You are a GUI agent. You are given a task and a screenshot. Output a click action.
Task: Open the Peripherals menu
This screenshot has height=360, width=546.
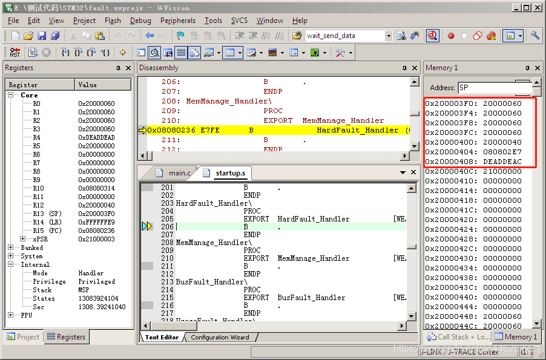tap(178, 20)
